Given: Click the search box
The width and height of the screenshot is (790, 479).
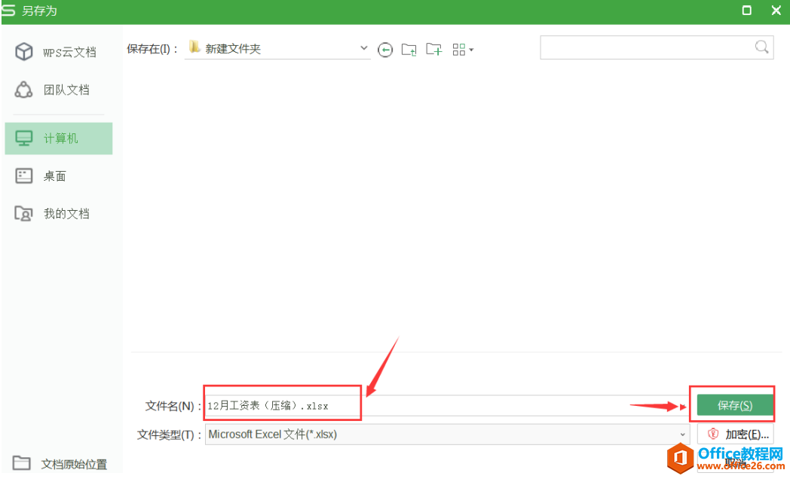Looking at the screenshot, I should [657, 47].
